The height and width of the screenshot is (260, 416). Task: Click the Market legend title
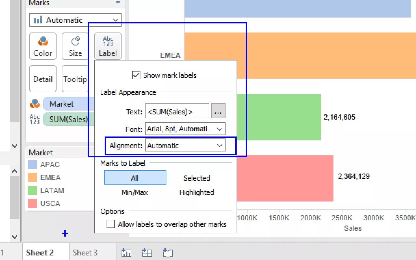pyautogui.click(x=41, y=152)
